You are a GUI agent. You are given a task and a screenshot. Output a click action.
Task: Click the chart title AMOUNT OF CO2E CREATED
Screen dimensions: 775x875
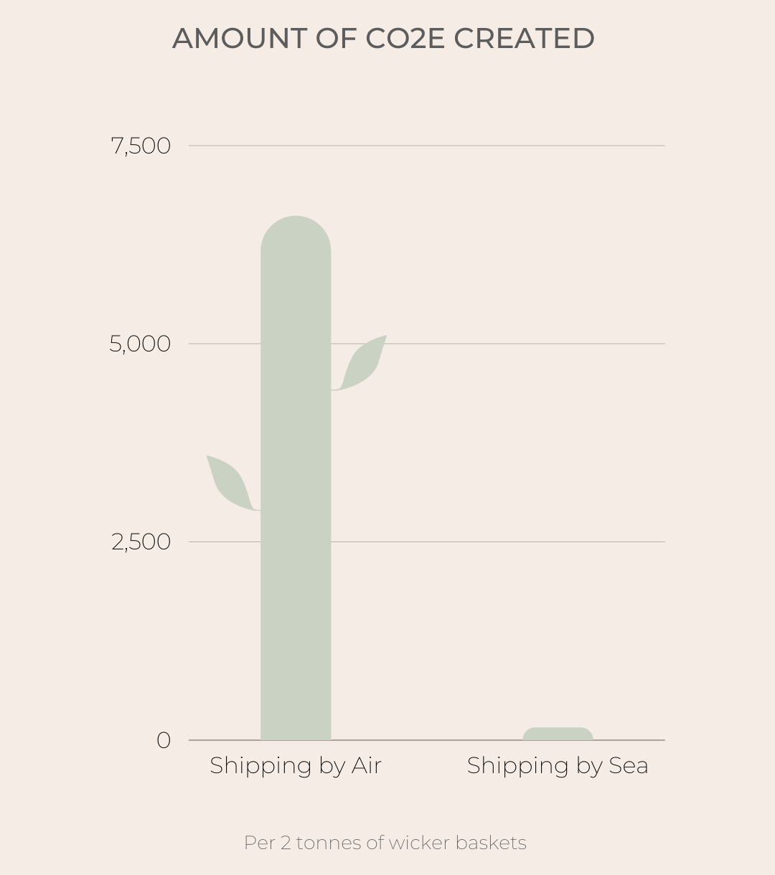(384, 39)
